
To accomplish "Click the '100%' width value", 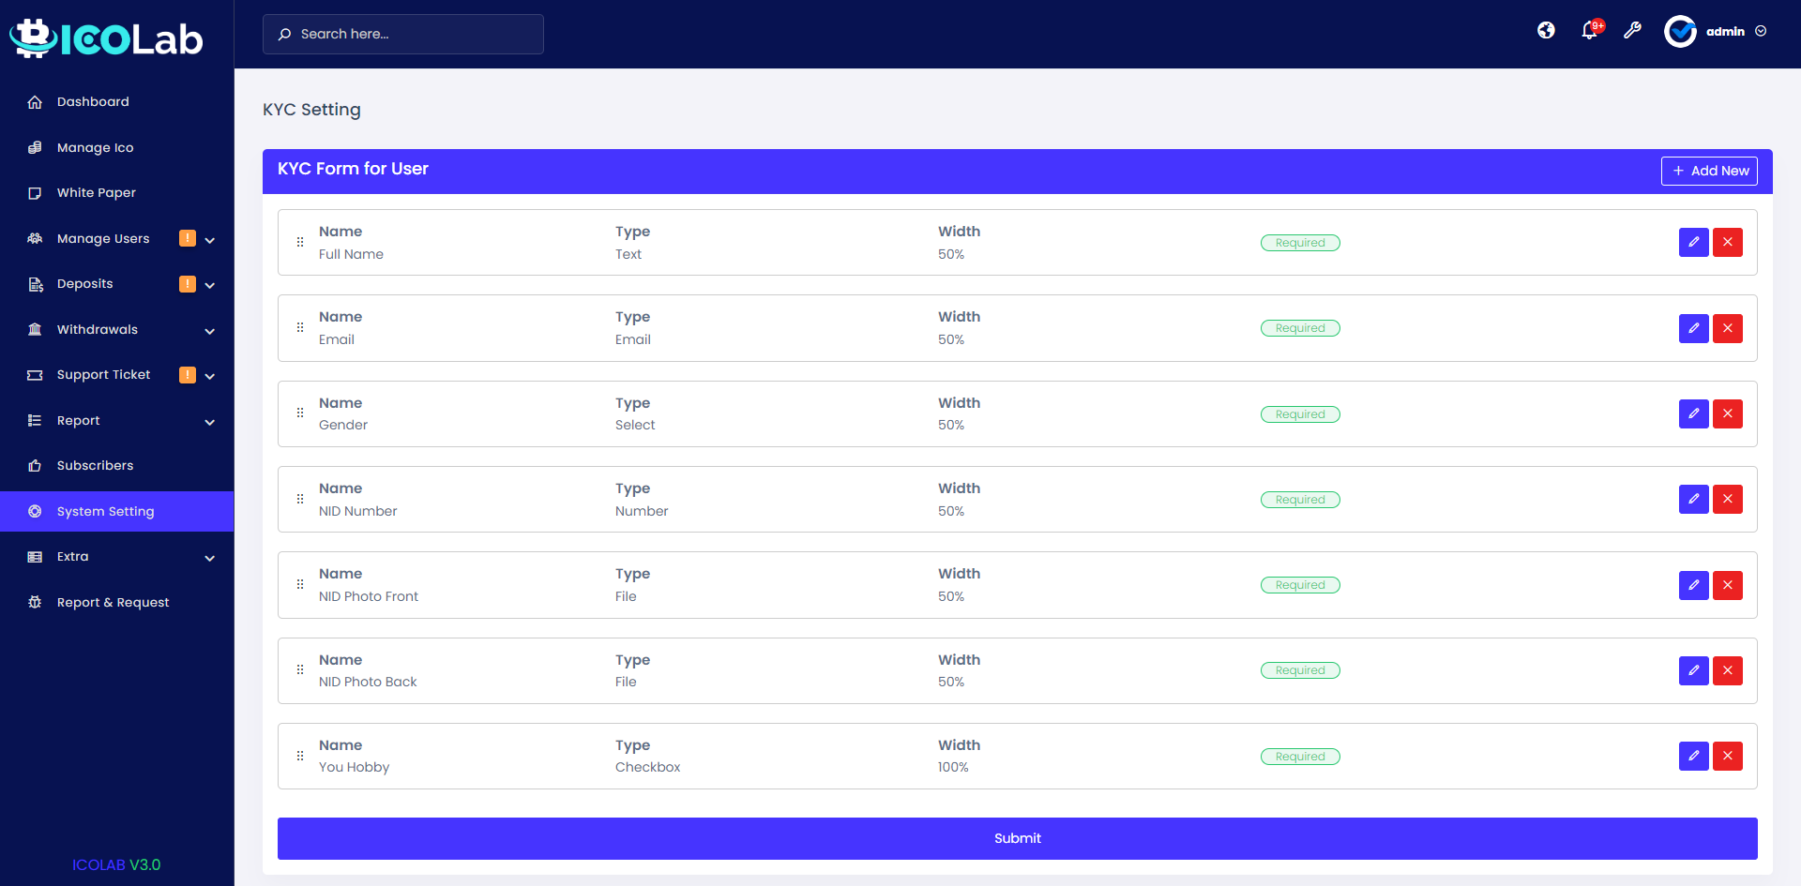I will tap(953, 767).
